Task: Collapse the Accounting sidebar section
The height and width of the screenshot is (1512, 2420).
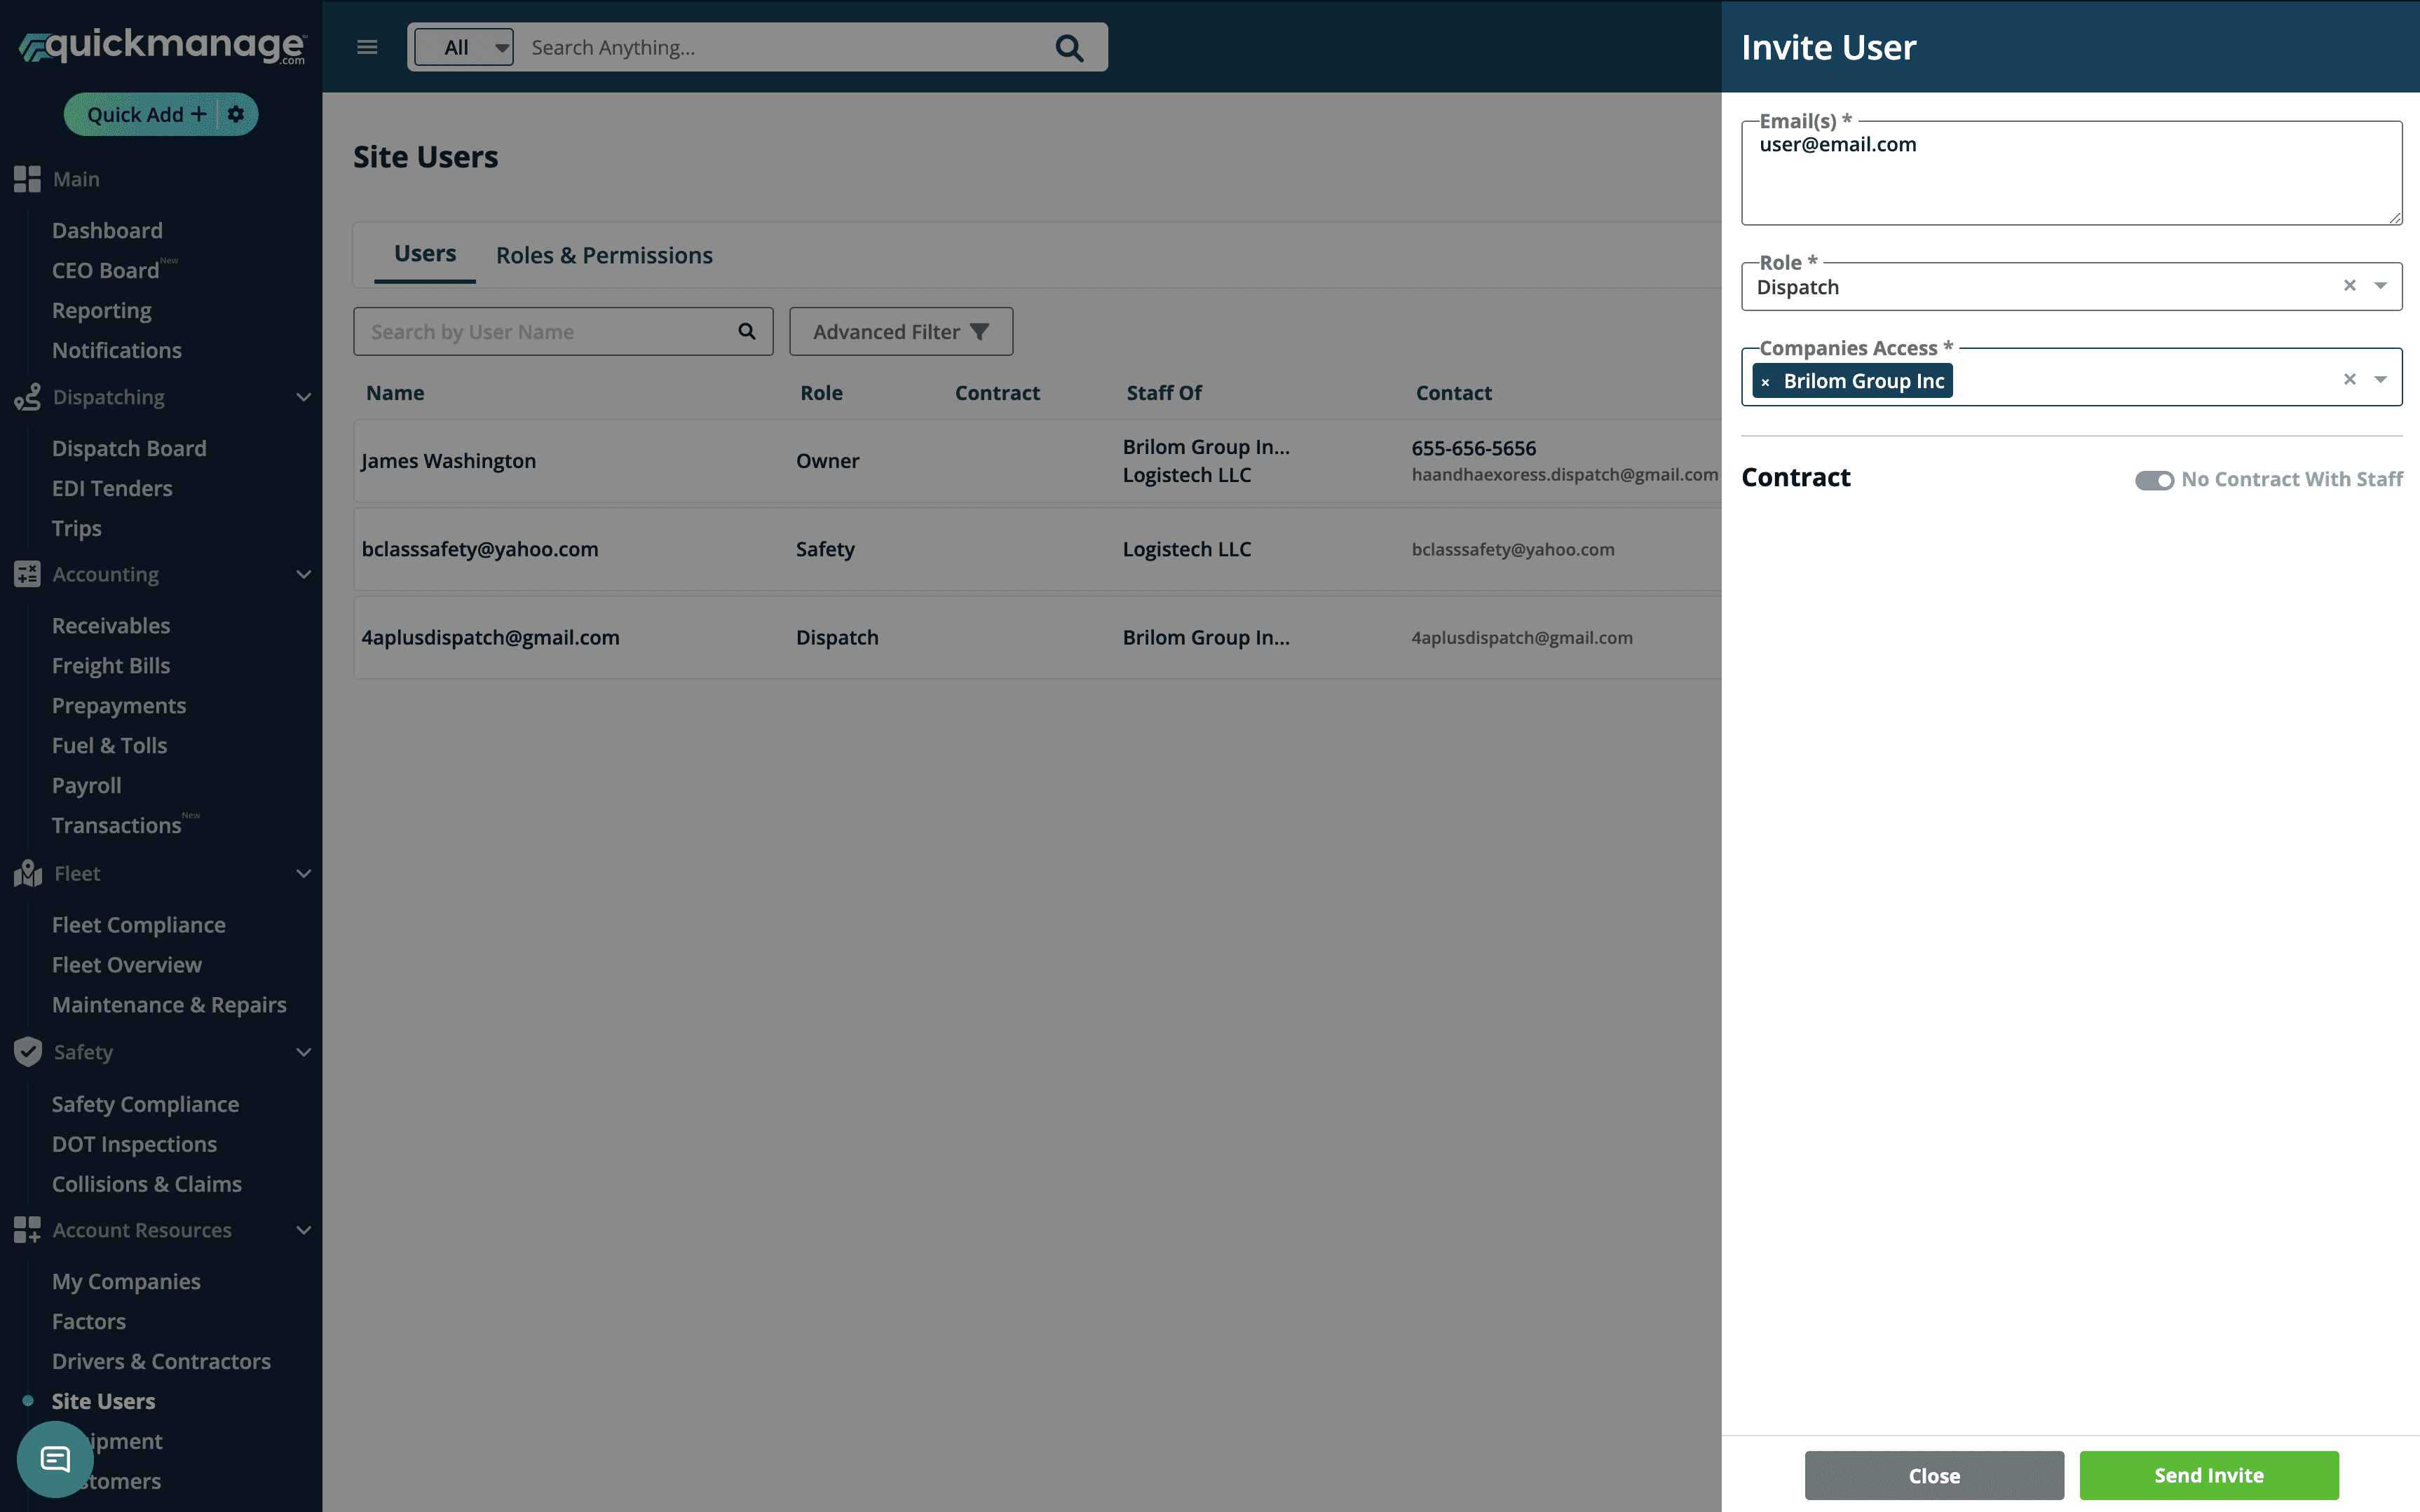Action: click(303, 574)
